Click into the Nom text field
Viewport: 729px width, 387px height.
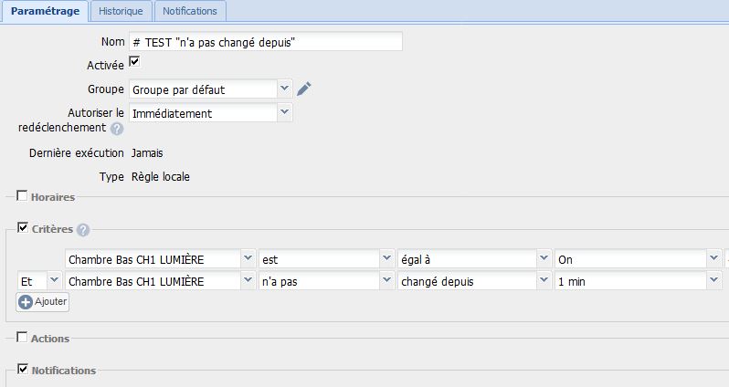tap(265, 41)
